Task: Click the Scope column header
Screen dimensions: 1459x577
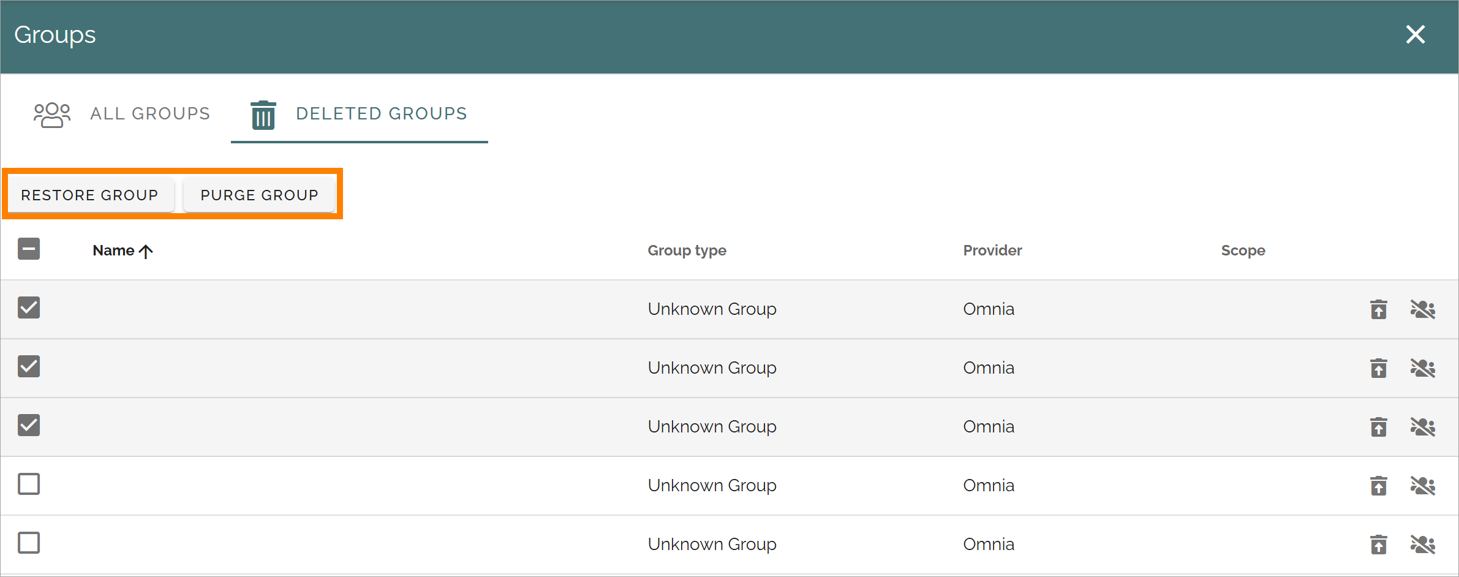Action: (1243, 251)
